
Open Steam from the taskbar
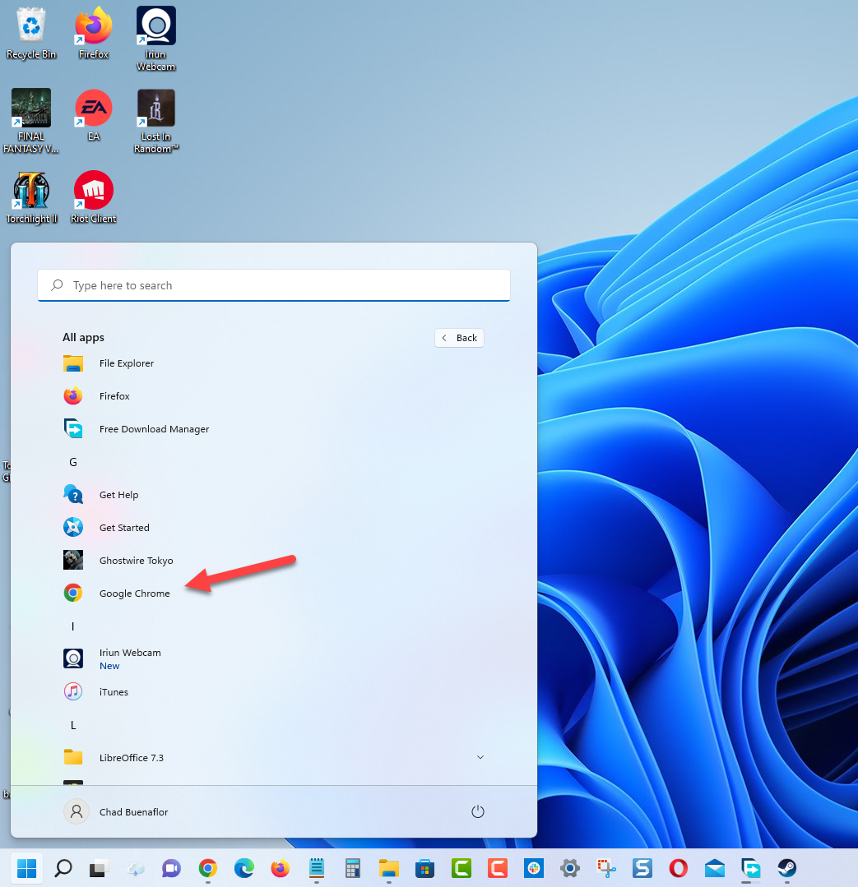click(x=787, y=868)
